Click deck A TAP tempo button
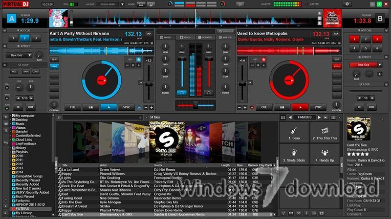Screen dimensions: 391x219 click(x=149, y=34)
